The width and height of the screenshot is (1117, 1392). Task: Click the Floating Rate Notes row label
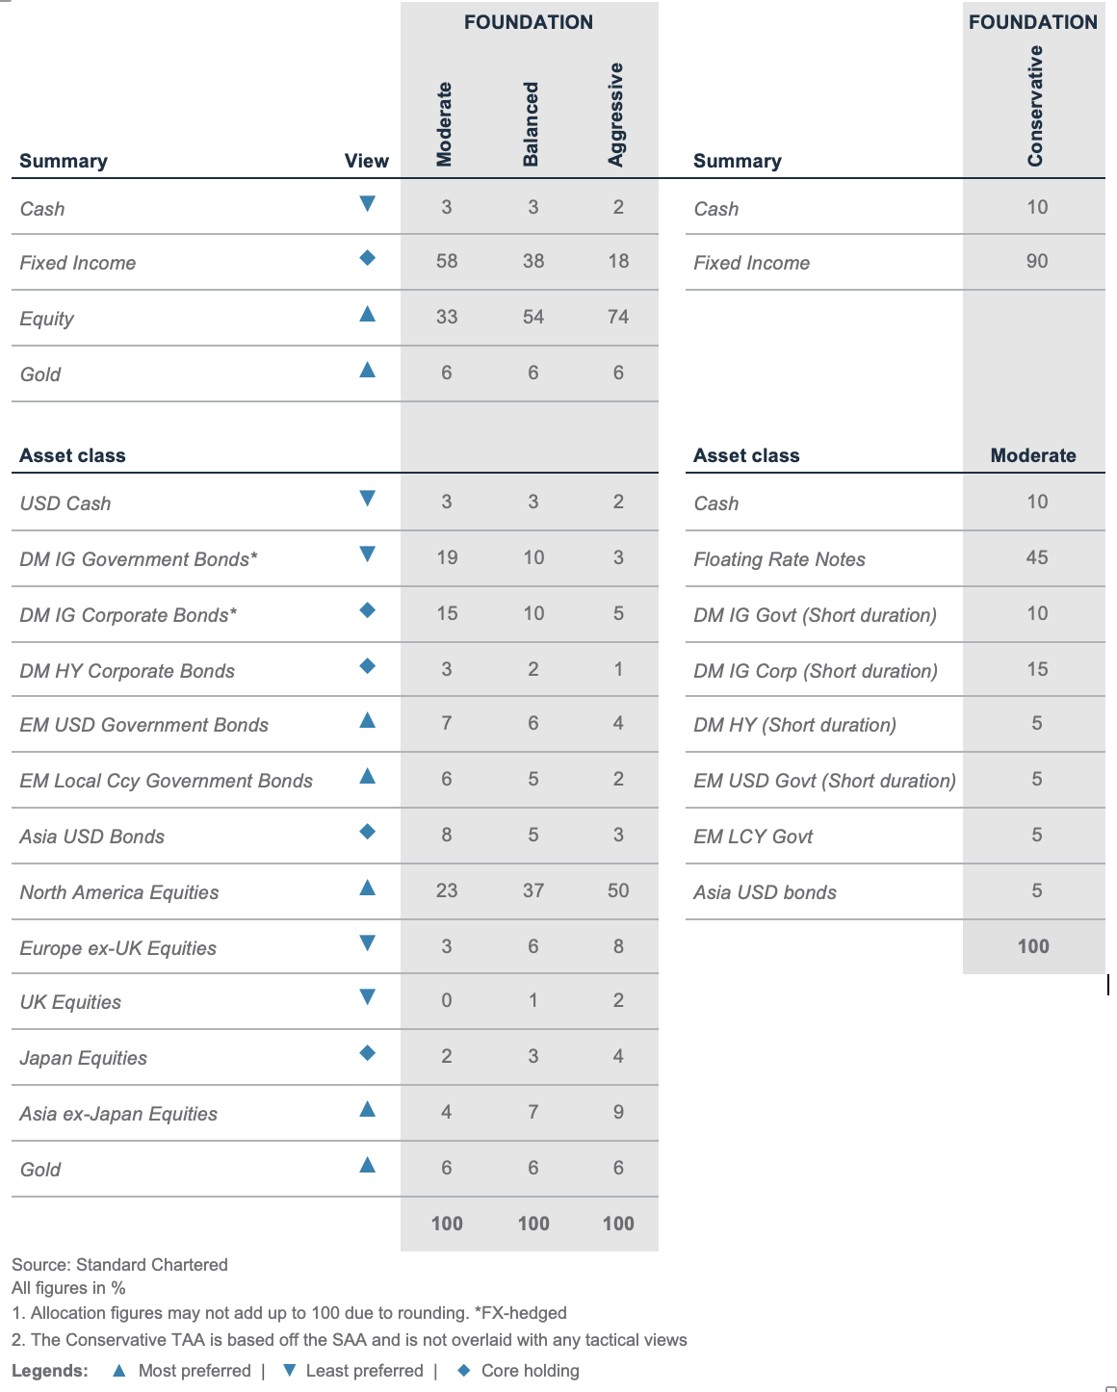click(x=779, y=559)
